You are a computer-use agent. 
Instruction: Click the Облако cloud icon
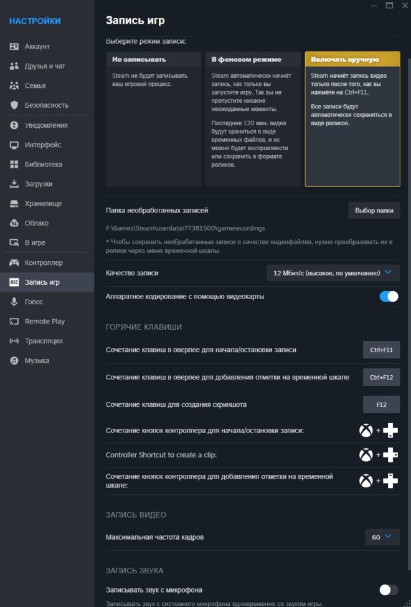pos(14,223)
